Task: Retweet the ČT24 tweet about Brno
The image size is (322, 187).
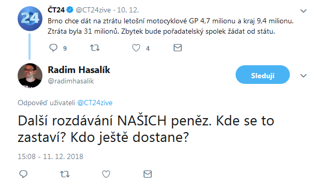Action: point(95,48)
